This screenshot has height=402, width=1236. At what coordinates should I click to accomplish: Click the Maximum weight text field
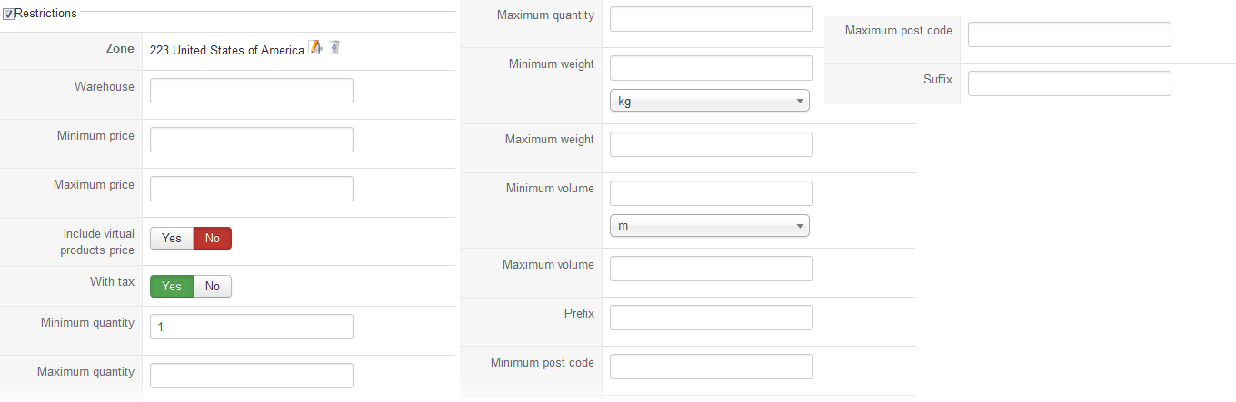[711, 144]
